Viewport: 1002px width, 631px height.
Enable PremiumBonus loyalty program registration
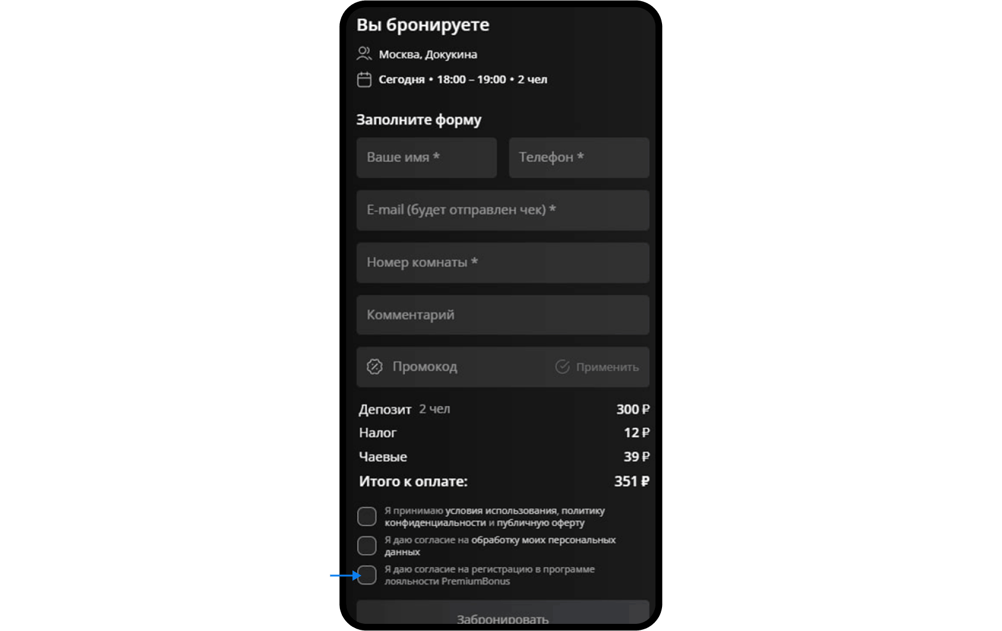click(x=367, y=575)
